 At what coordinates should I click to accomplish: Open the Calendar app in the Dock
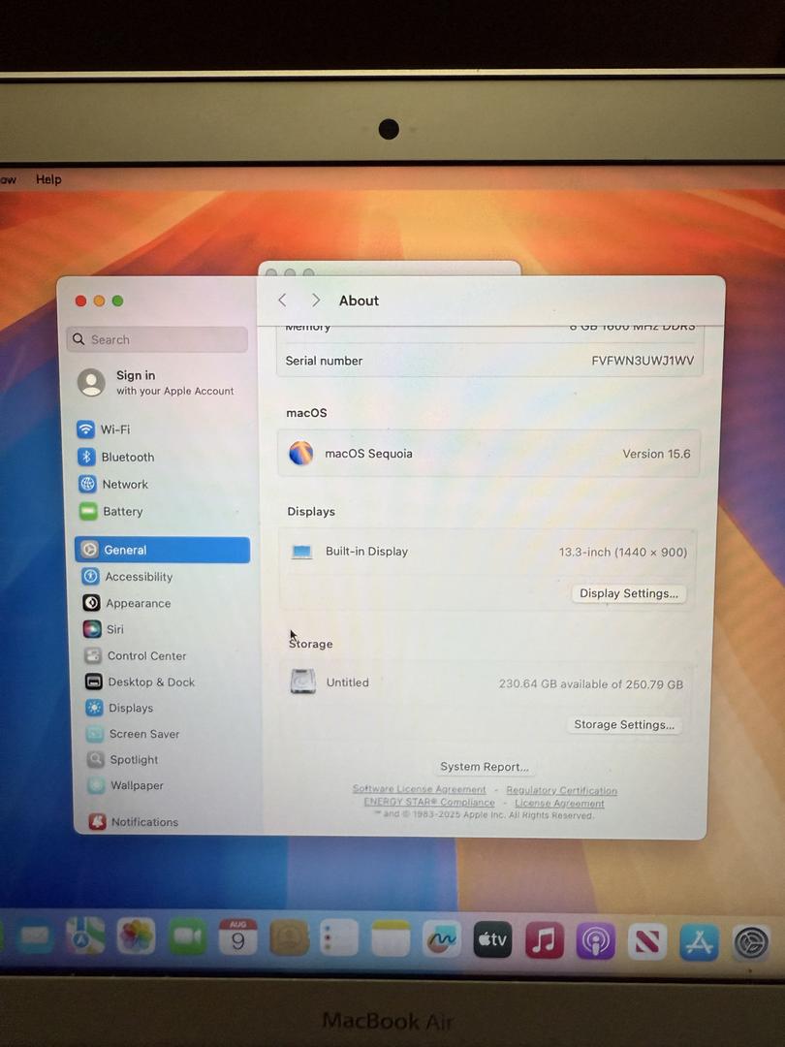[238, 936]
